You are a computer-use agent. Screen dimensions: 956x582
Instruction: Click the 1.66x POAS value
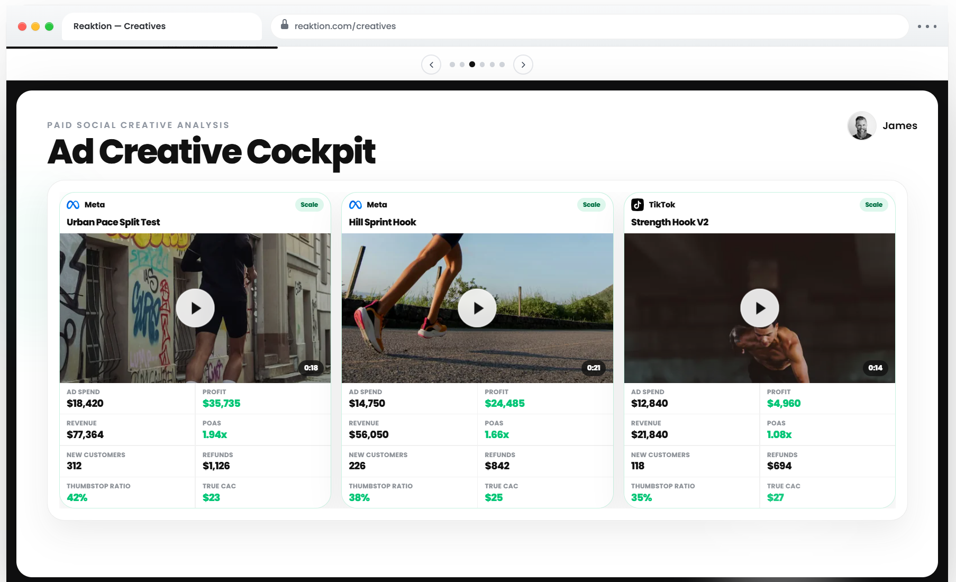[x=497, y=434]
